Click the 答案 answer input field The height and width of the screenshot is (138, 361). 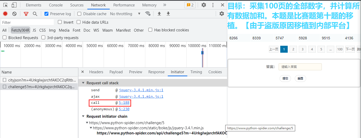click(300, 67)
